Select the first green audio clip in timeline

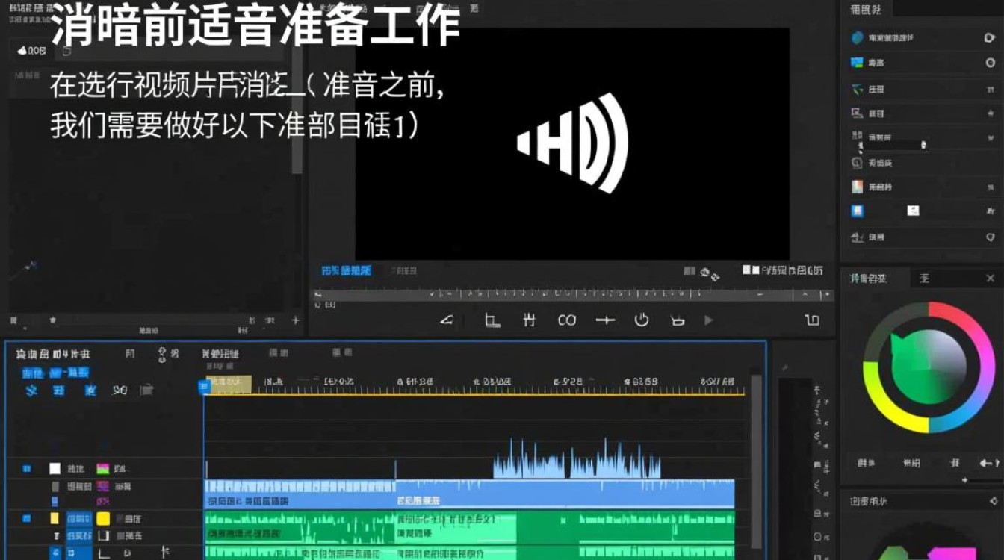tap(300, 526)
